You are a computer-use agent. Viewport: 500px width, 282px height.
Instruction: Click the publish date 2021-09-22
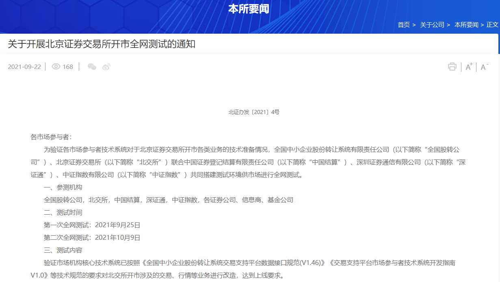tap(24, 67)
